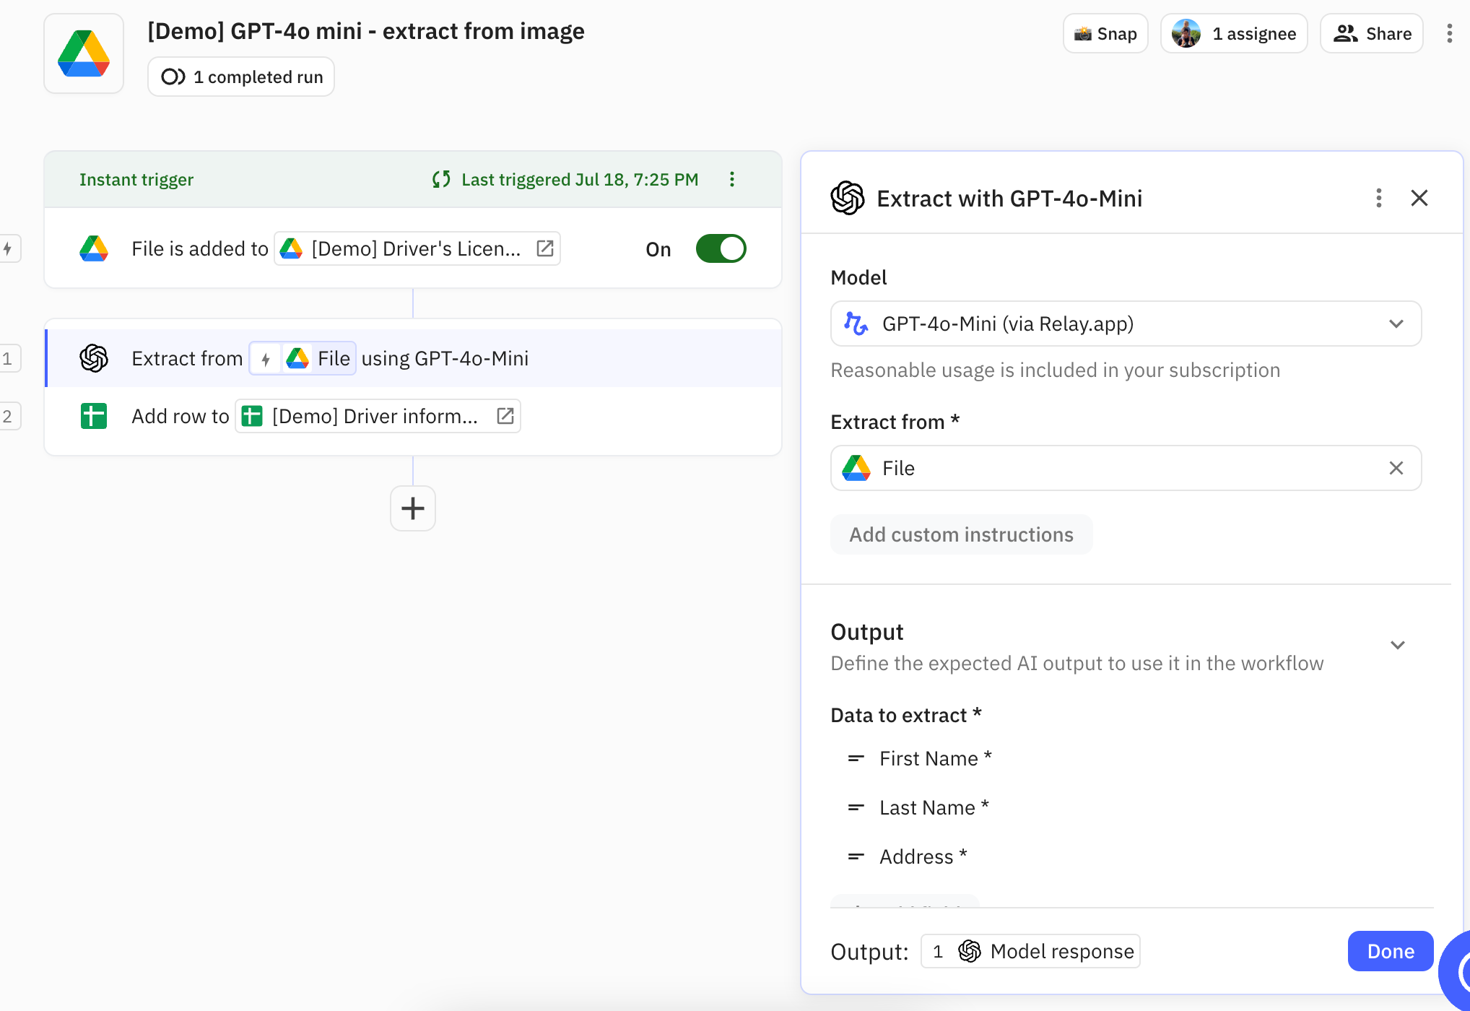Collapse the Output section chevron

pos(1398,645)
